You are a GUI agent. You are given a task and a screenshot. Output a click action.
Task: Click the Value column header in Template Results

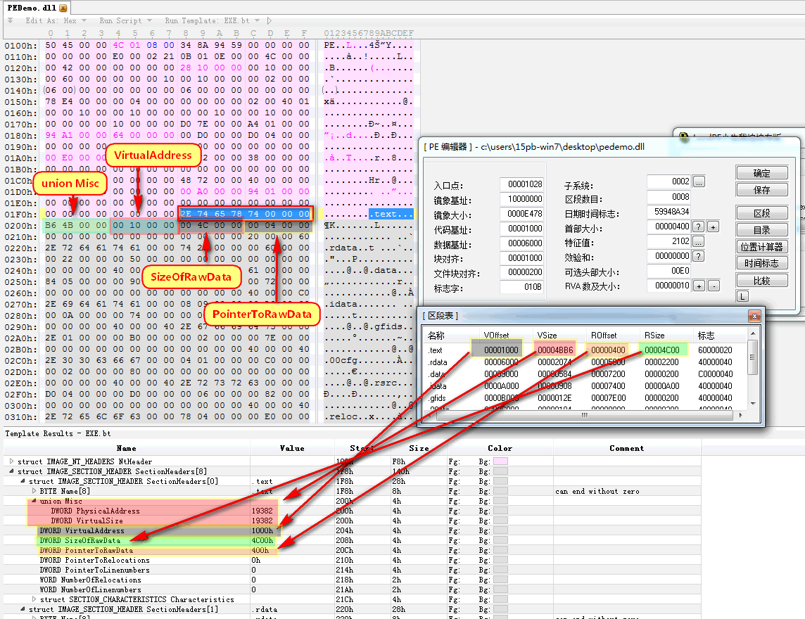pos(292,448)
